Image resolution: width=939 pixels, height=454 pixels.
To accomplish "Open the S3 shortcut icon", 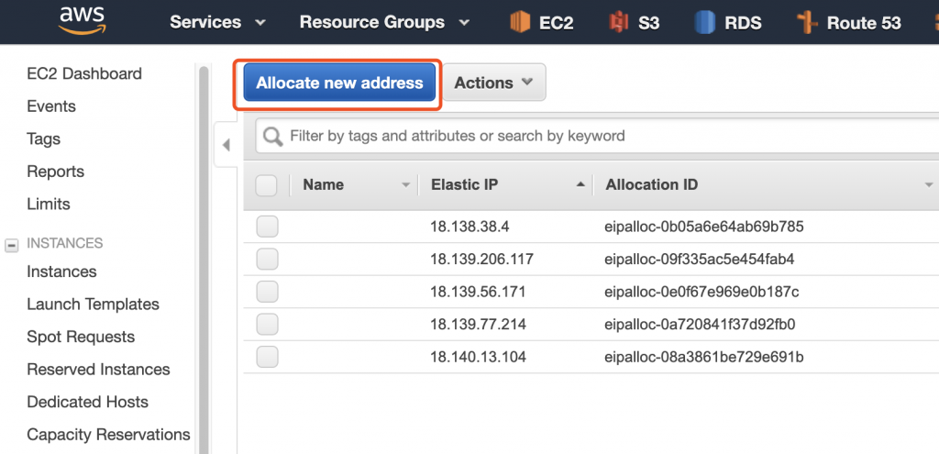I will coord(618,23).
